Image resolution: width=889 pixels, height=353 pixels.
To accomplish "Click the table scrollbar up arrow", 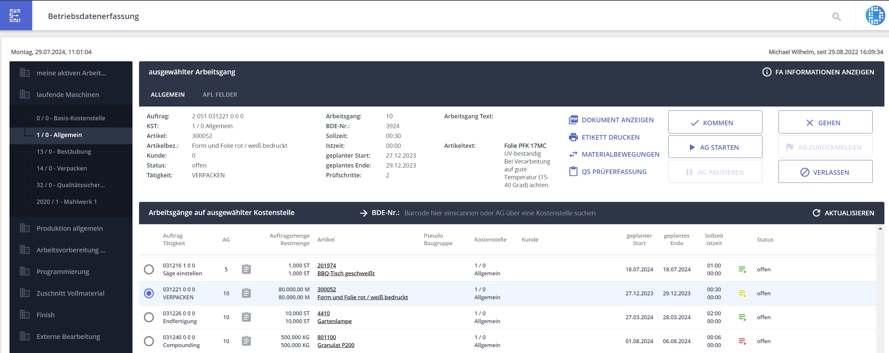I will [880, 228].
